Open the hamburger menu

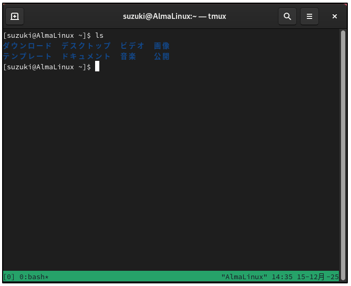310,16
